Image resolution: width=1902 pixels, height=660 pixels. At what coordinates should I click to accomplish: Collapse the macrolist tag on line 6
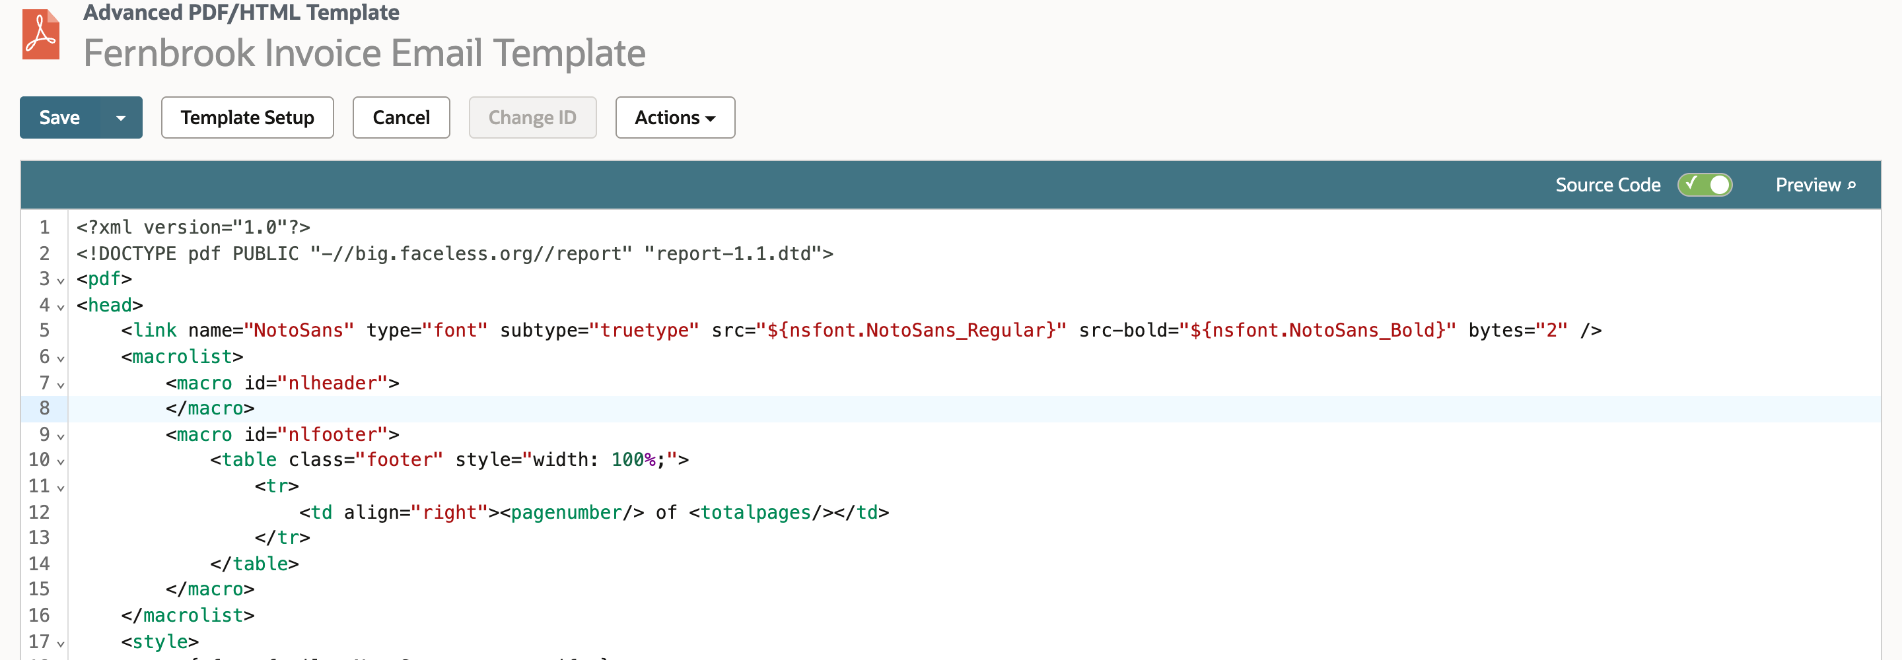click(x=61, y=358)
